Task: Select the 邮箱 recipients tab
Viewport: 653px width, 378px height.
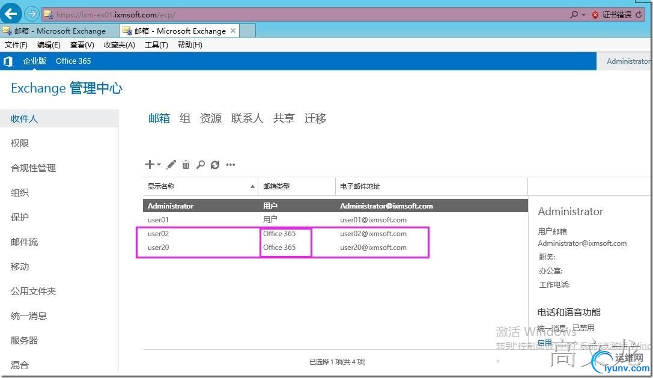Action: click(x=159, y=118)
